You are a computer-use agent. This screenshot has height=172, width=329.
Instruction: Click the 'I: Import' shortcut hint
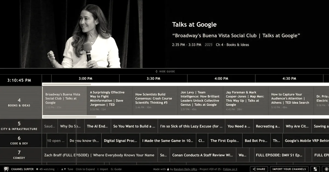click(x=103, y=169)
